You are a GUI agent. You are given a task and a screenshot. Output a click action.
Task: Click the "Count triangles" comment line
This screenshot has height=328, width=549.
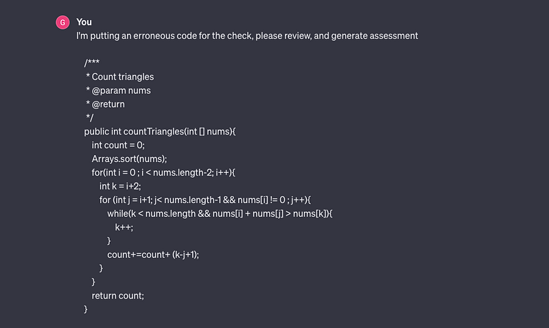(x=119, y=77)
